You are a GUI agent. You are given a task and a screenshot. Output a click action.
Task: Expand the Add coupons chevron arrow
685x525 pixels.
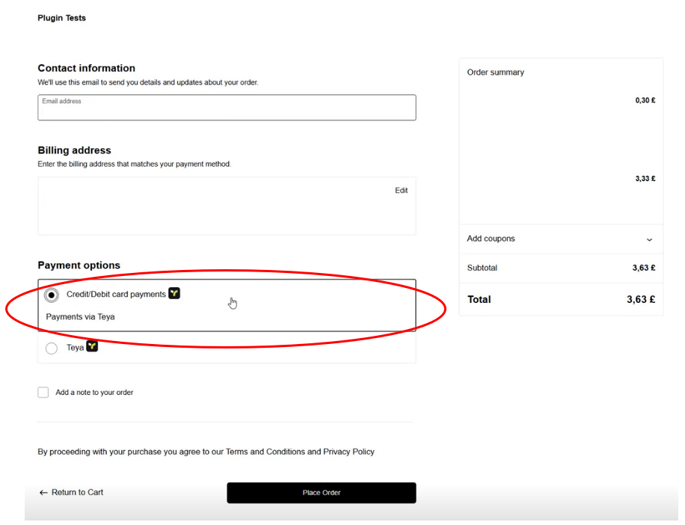click(648, 239)
